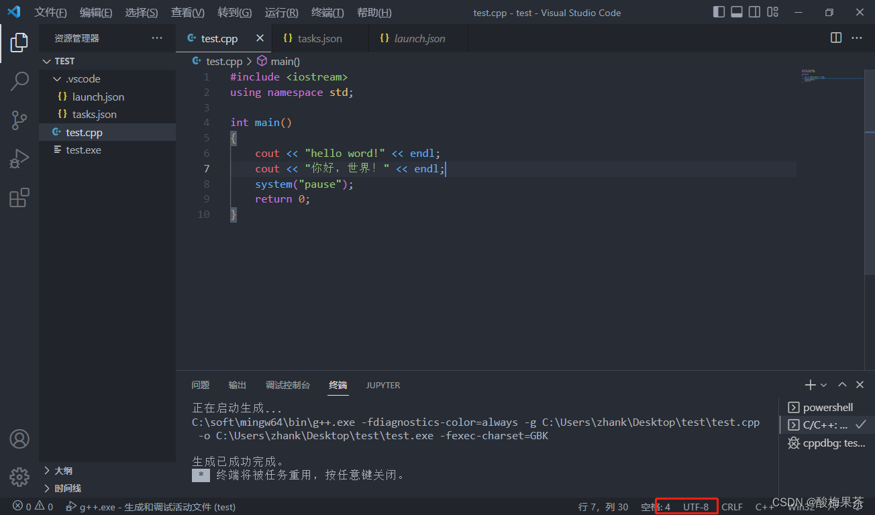Collapse the TEST folder section

coord(107,61)
